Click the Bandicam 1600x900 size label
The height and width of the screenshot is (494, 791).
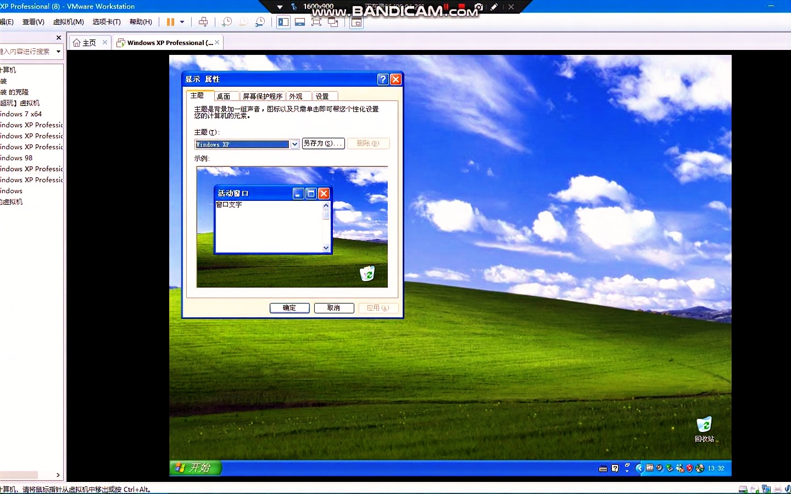tap(318, 7)
